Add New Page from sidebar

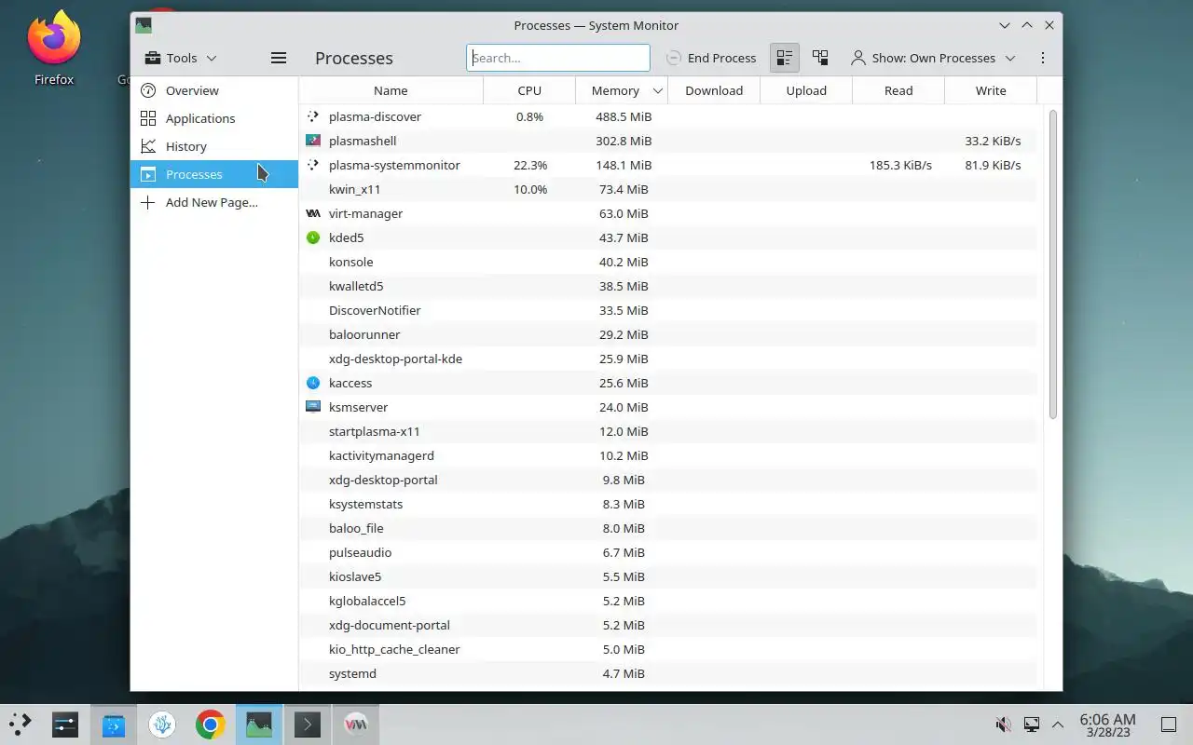coord(214,202)
